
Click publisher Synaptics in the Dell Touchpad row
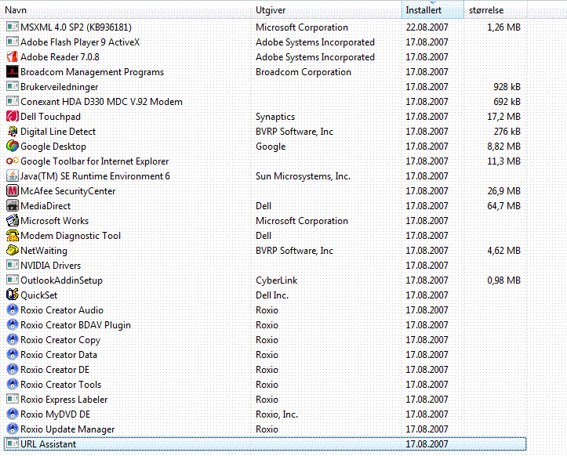coord(275,117)
